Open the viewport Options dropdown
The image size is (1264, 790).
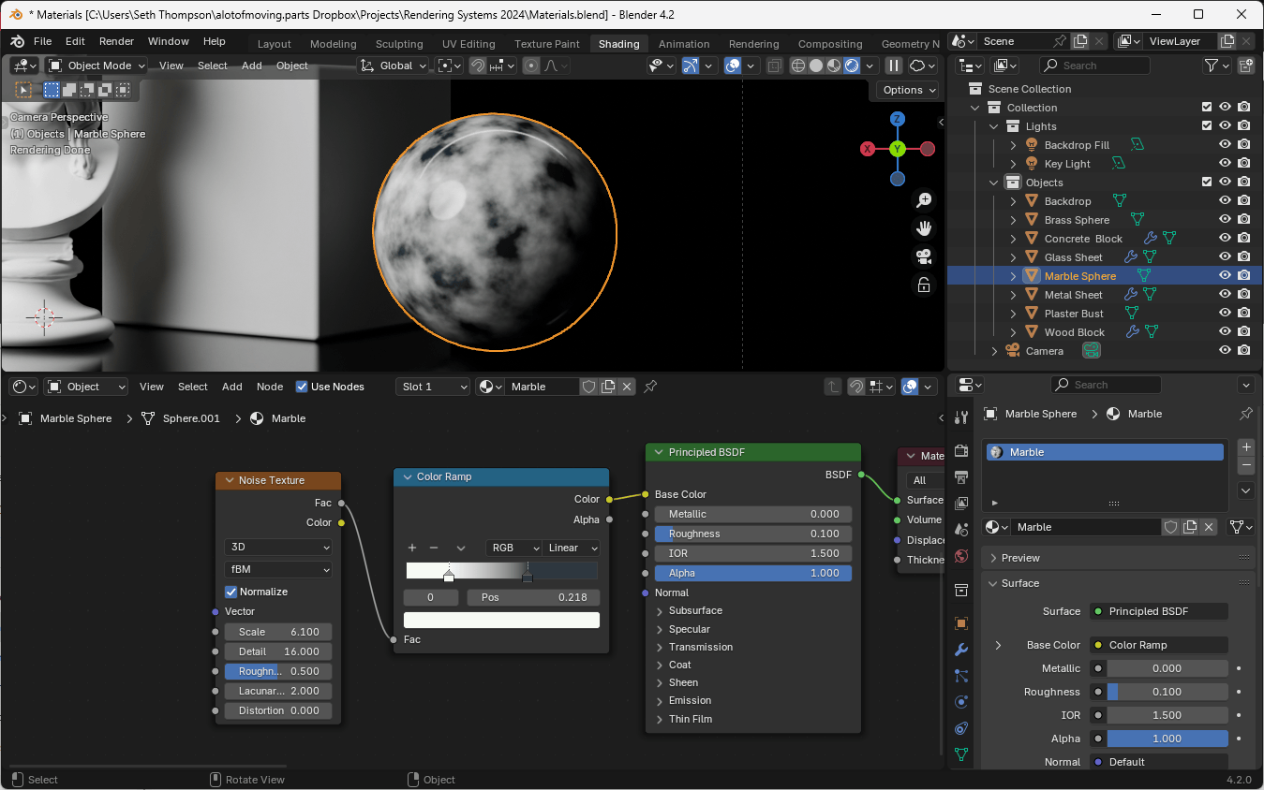tap(909, 90)
